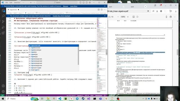
Task: Click the Manage link in Restricted Mode banner
Action: pyautogui.click(x=66, y=6)
